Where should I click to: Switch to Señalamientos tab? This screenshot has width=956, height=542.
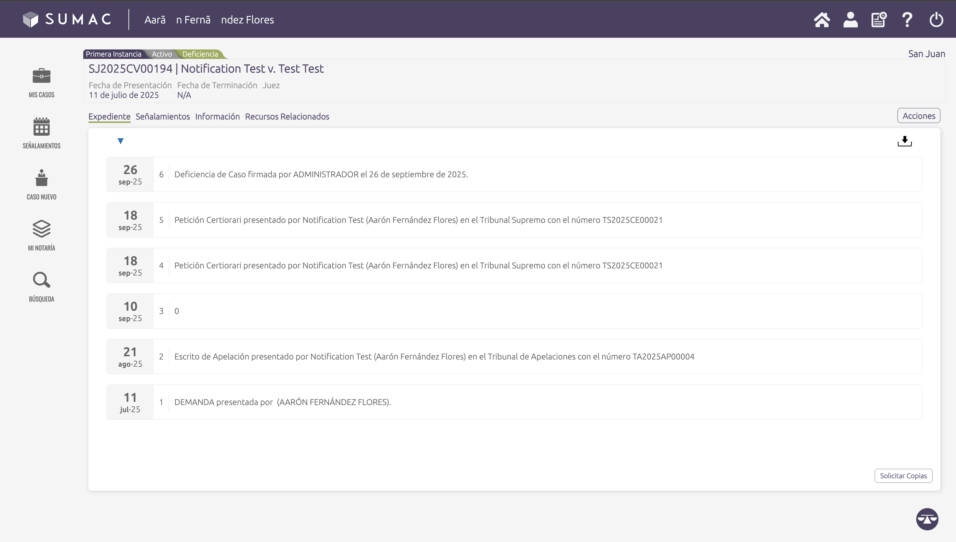point(163,116)
